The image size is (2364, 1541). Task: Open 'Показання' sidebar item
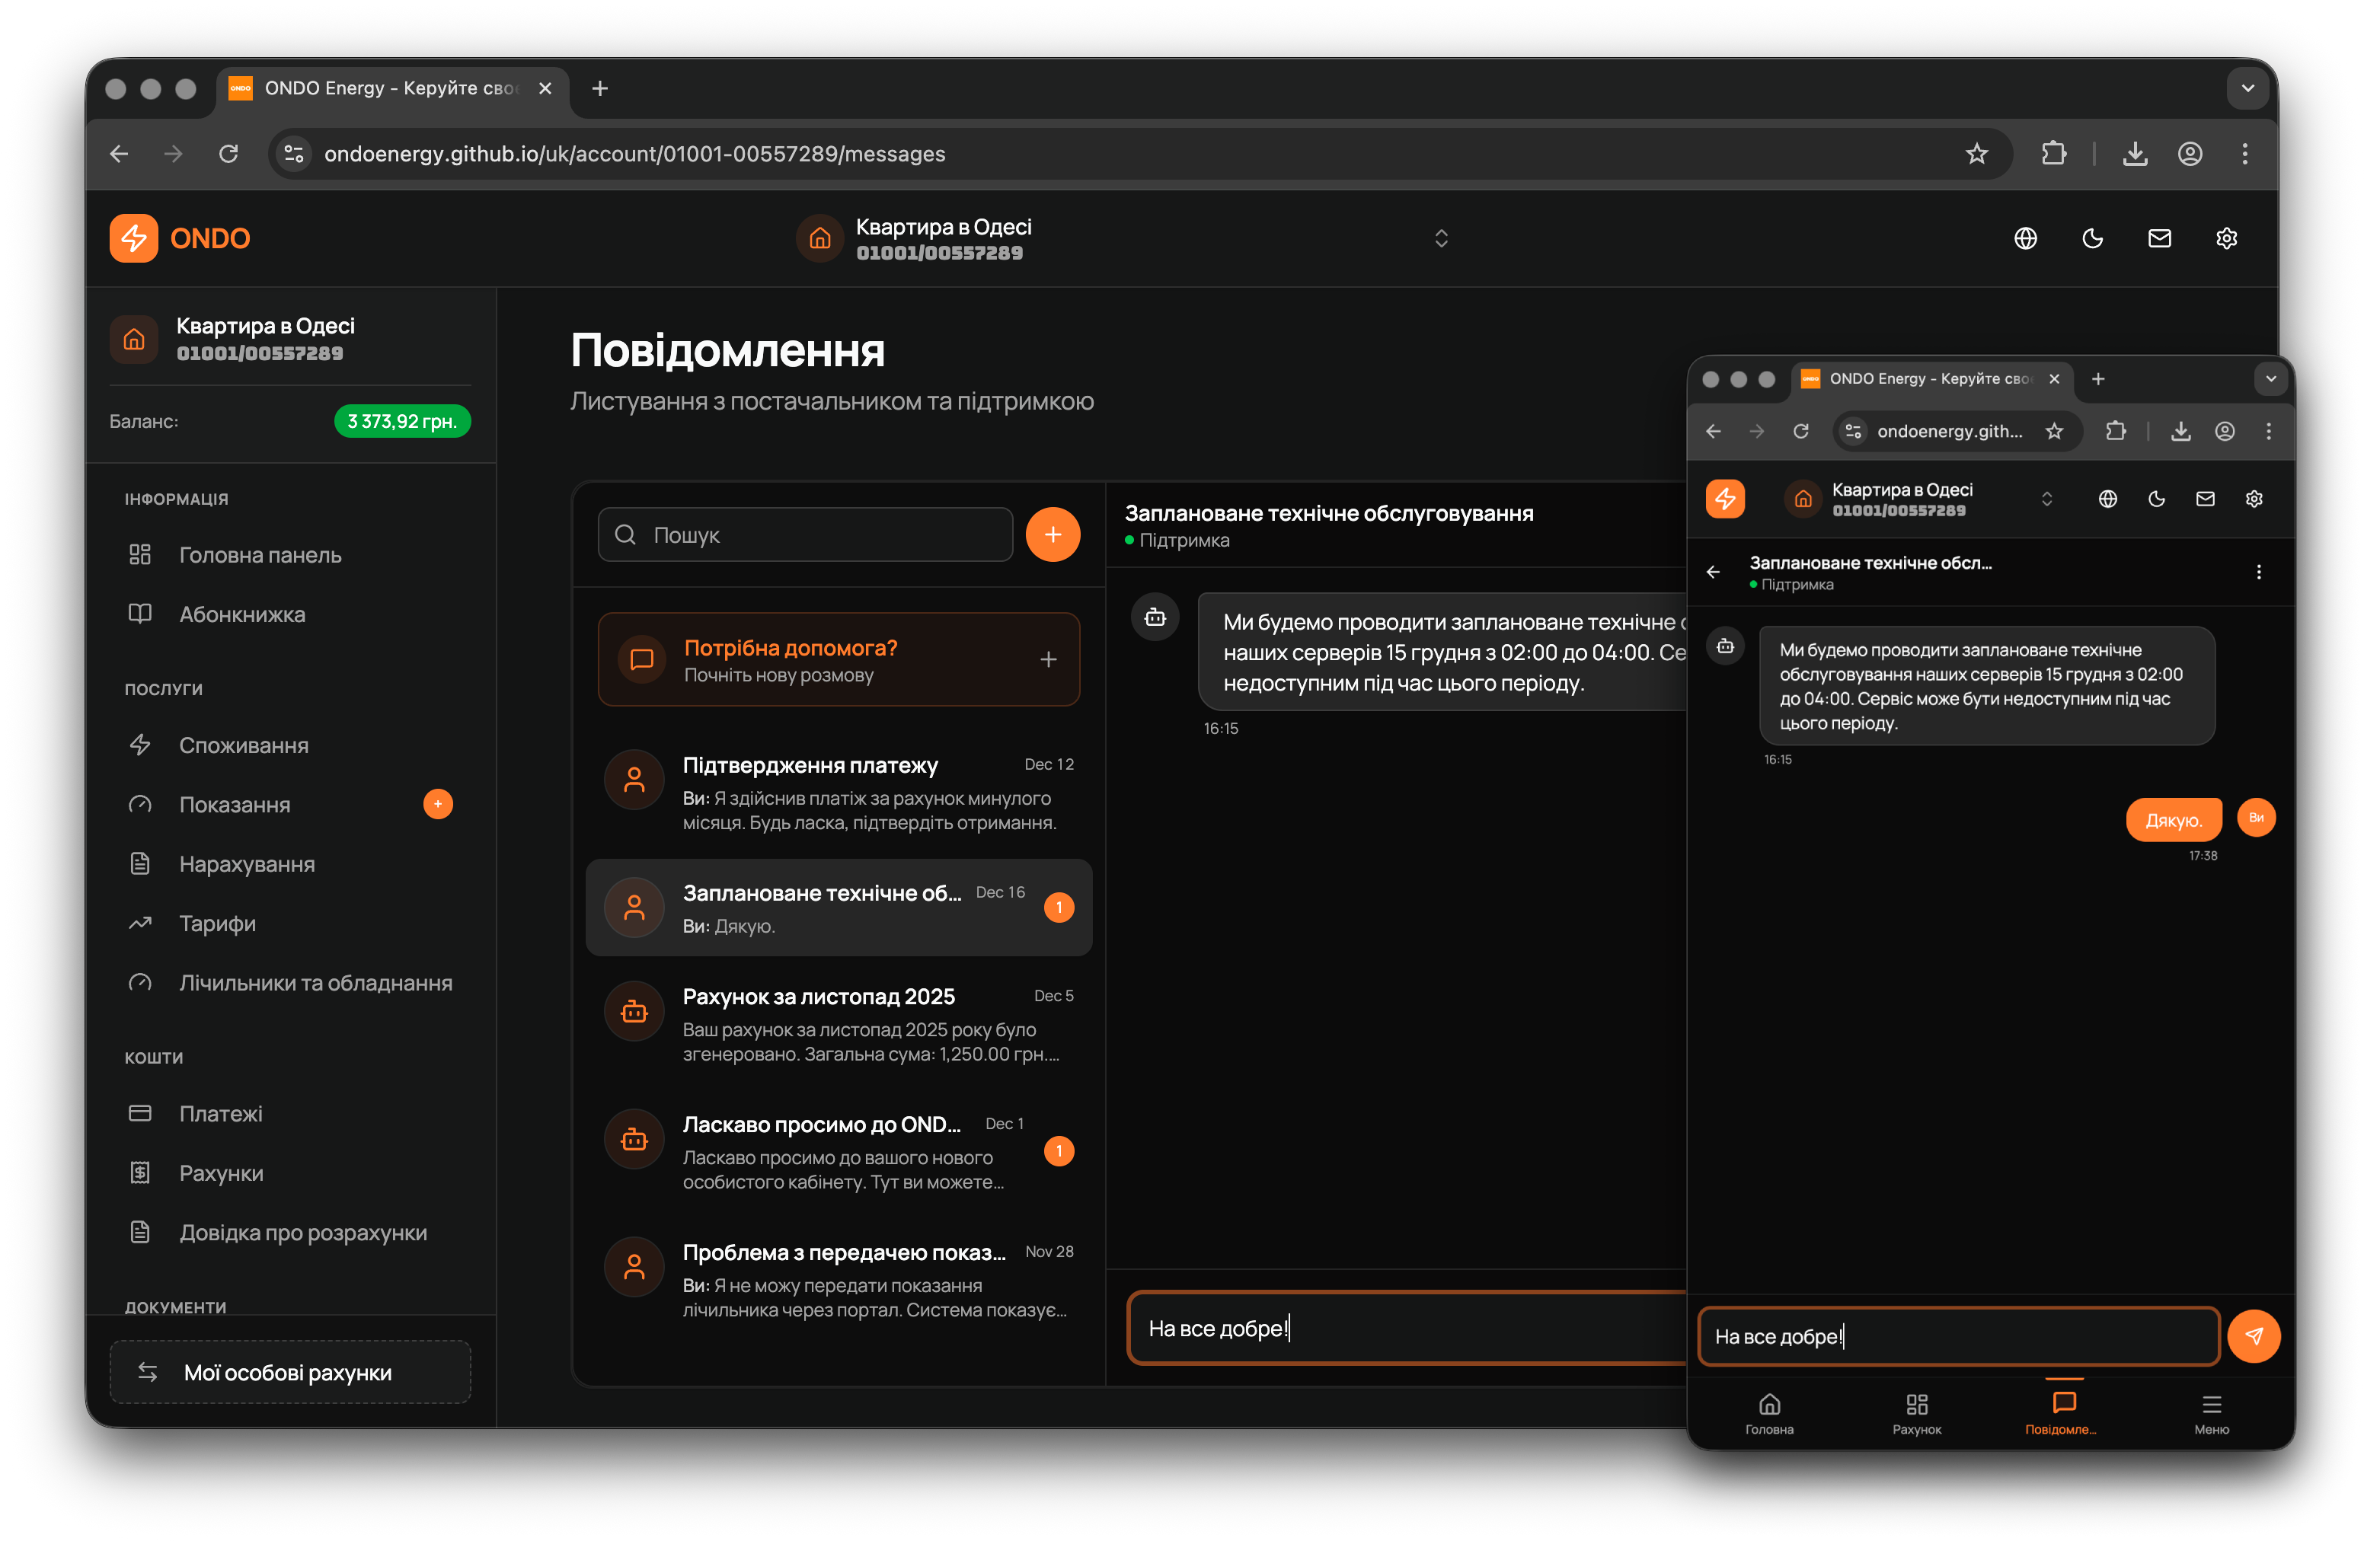[235, 804]
